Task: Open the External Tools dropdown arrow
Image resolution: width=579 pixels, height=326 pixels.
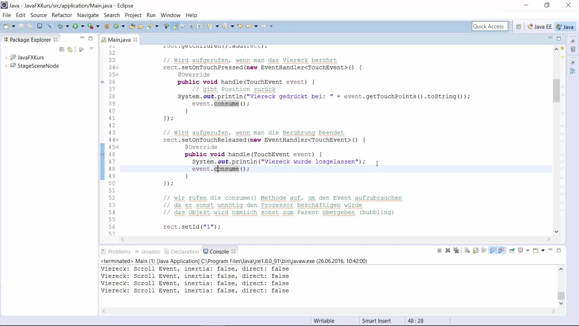Action: click(97, 26)
